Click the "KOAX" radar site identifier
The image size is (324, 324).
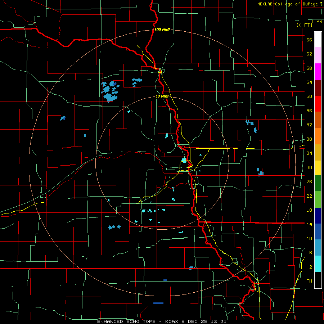point(172,321)
